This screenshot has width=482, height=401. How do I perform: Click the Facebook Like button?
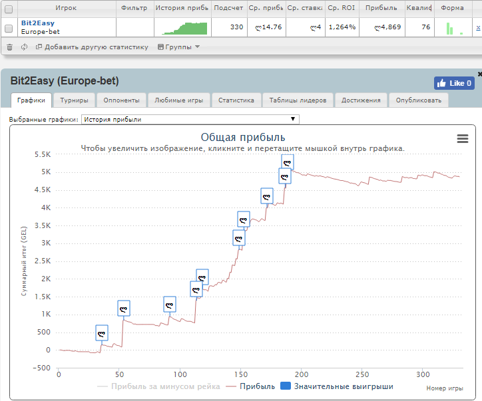pyautogui.click(x=454, y=83)
